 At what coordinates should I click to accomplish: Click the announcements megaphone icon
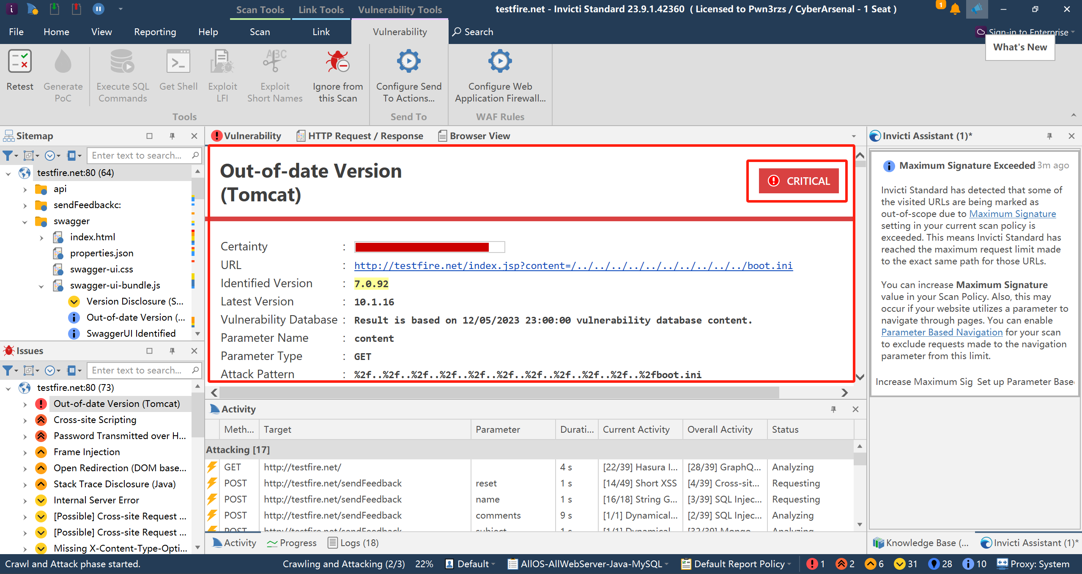[x=977, y=9]
